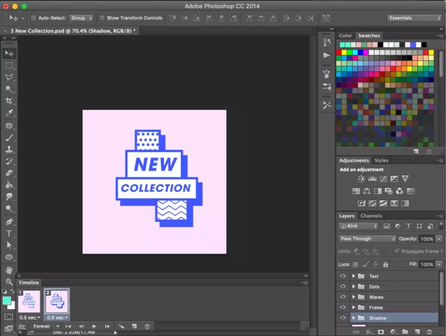The height and width of the screenshot is (336, 446).
Task: Select timeline frame 1 thumbnail
Action: point(29,302)
